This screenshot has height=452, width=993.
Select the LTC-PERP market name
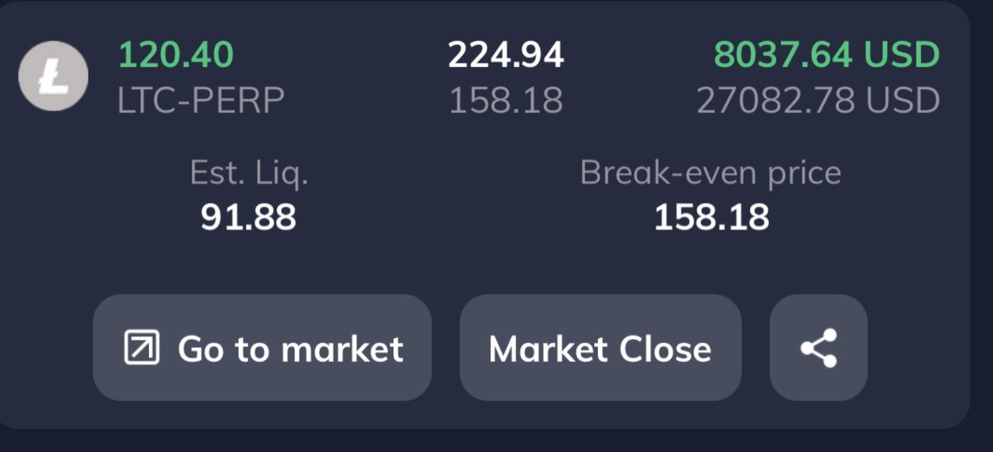tap(201, 100)
